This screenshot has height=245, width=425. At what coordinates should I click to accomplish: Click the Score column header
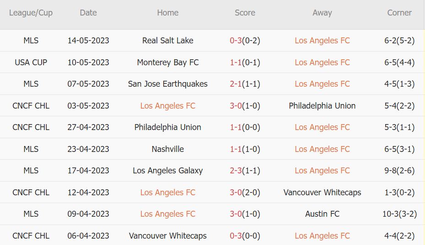click(x=245, y=13)
